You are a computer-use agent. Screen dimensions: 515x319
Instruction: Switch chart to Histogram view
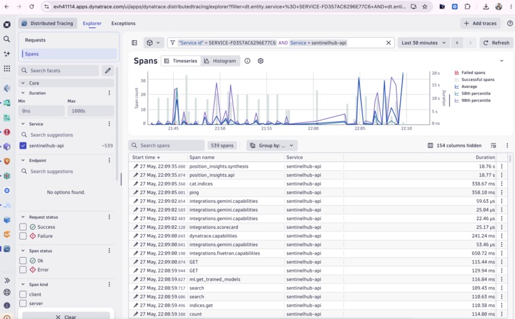click(220, 61)
